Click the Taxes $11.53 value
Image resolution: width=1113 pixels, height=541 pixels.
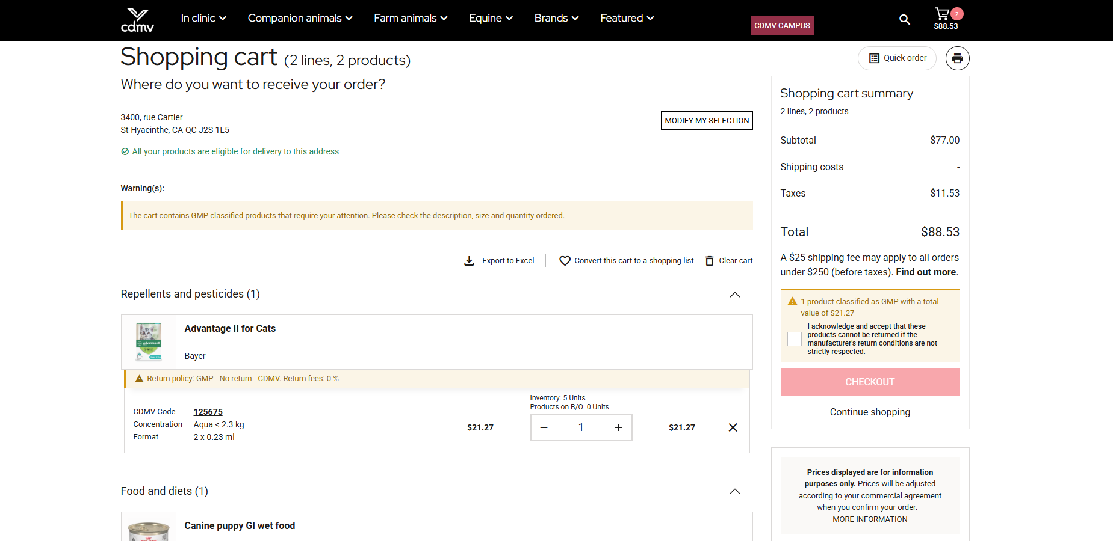944,194
